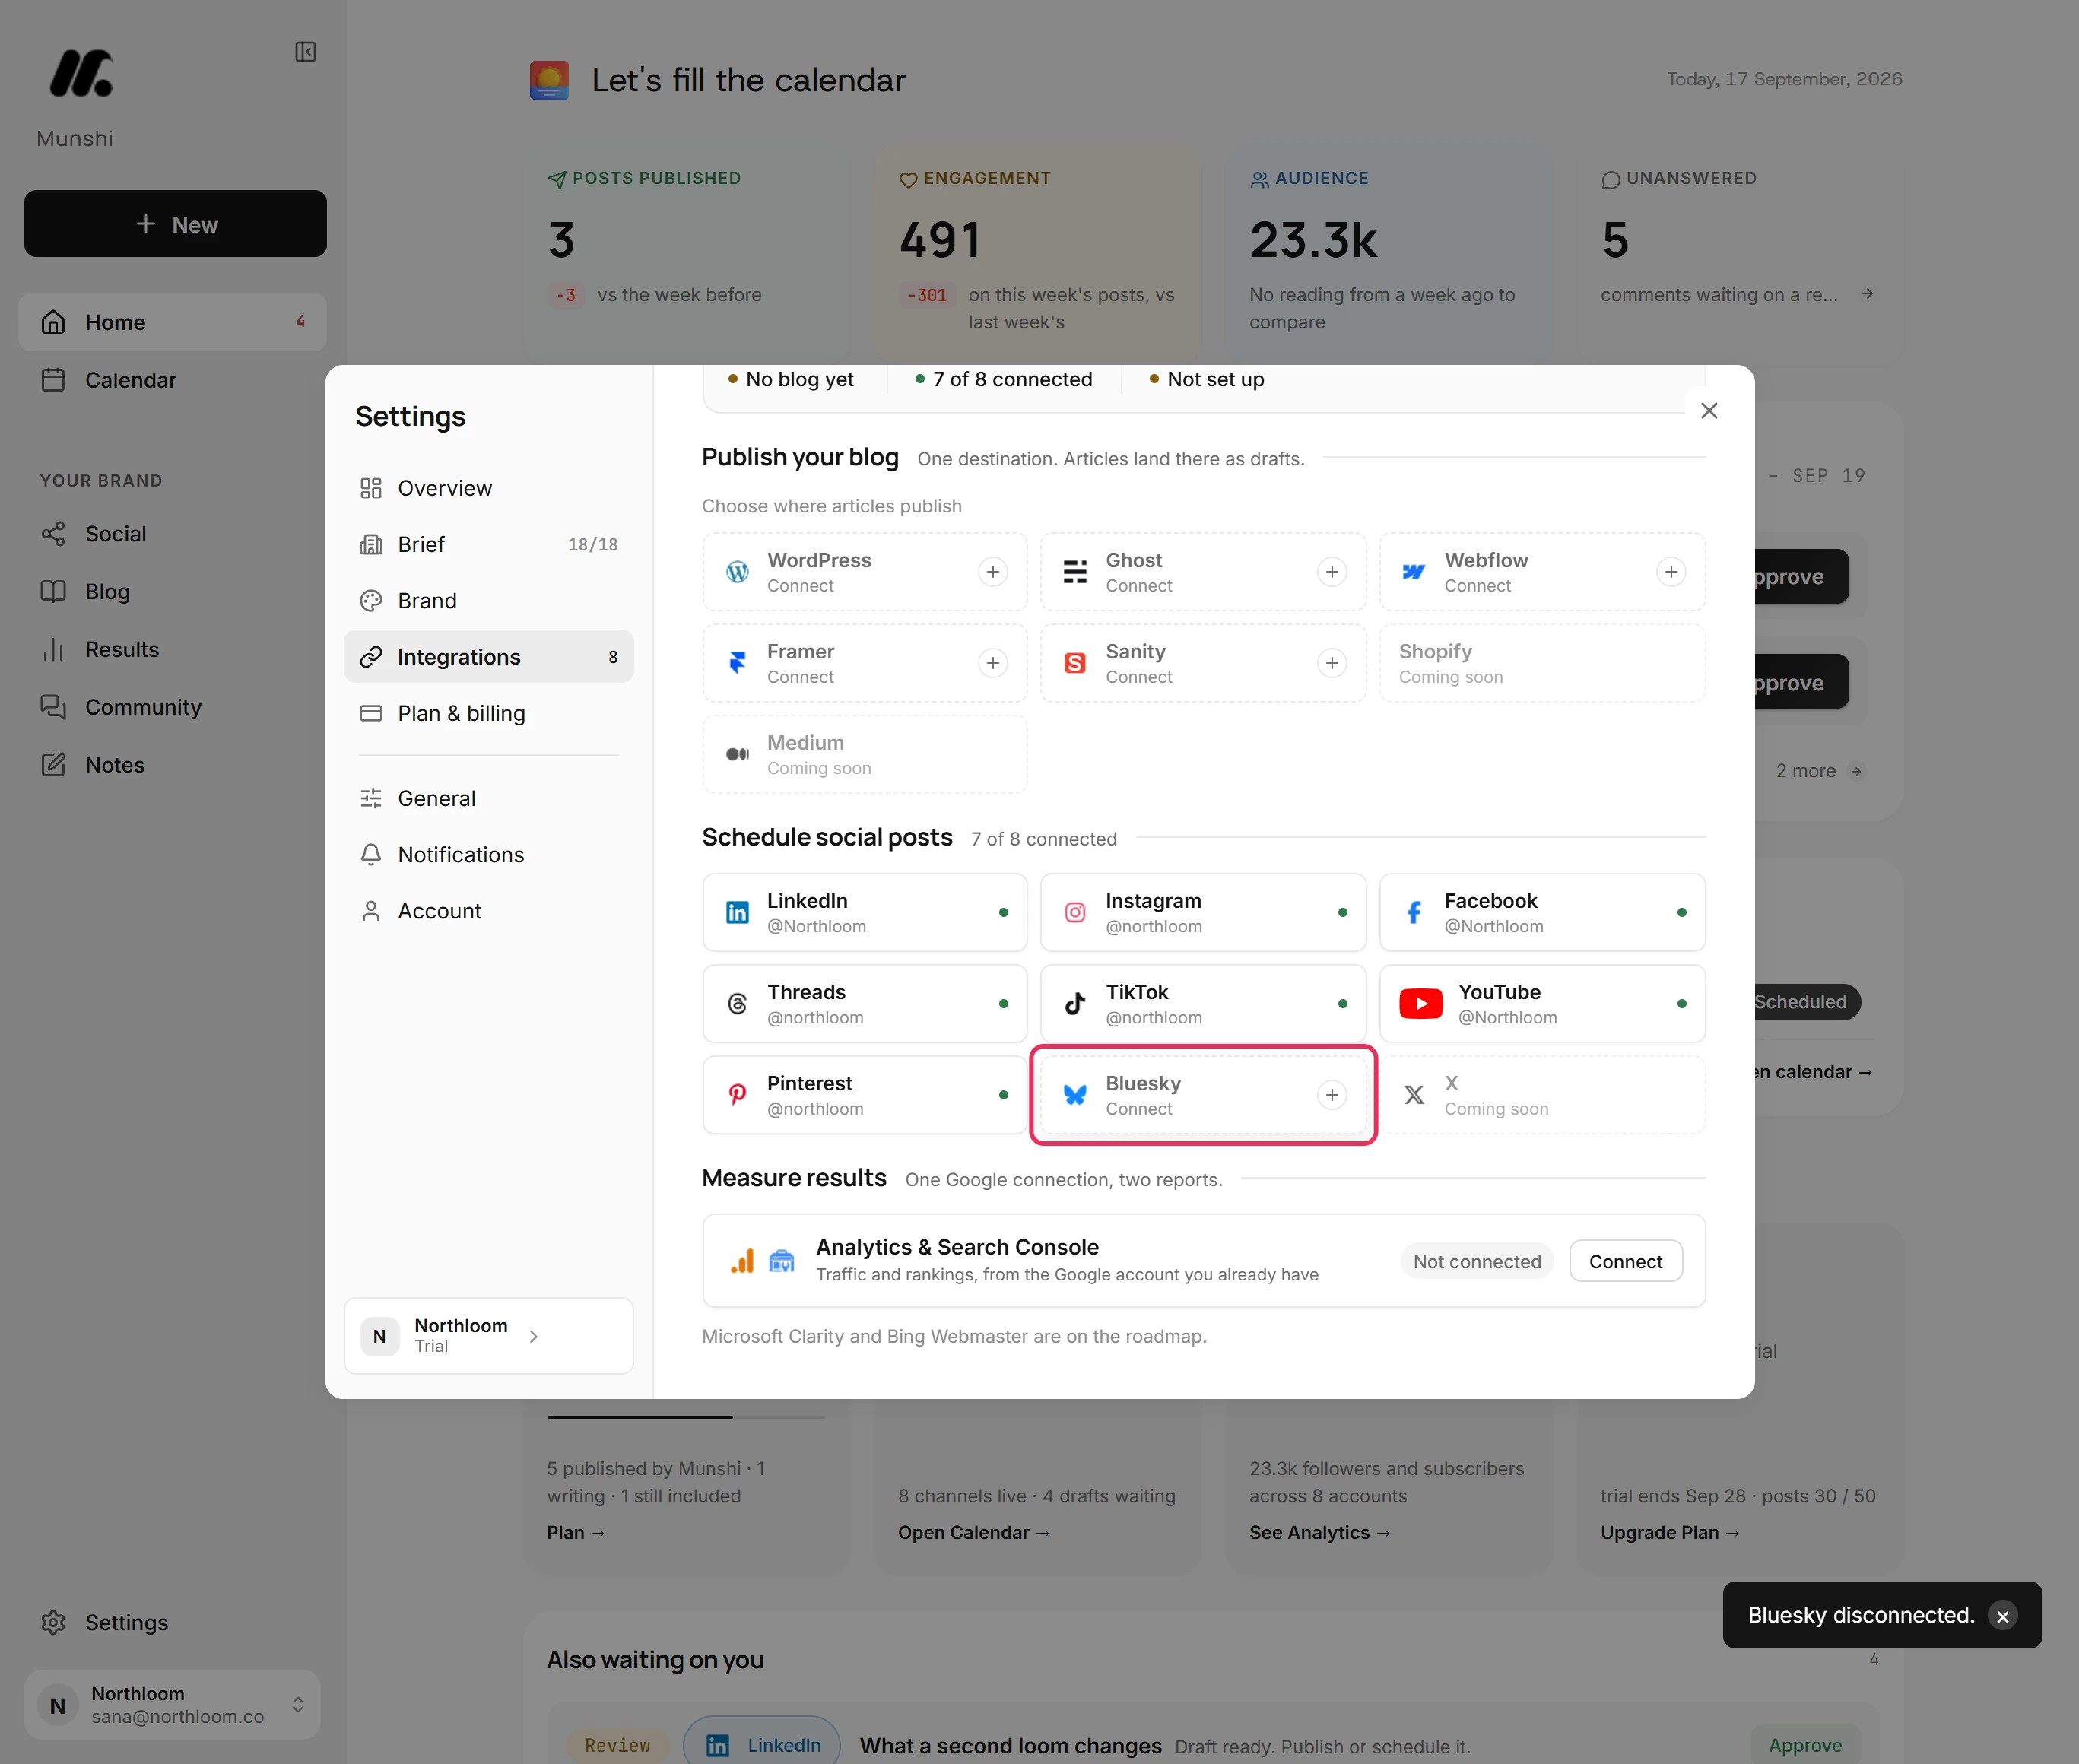View Results in the sidebar
The width and height of the screenshot is (2079, 1764).
[173, 650]
